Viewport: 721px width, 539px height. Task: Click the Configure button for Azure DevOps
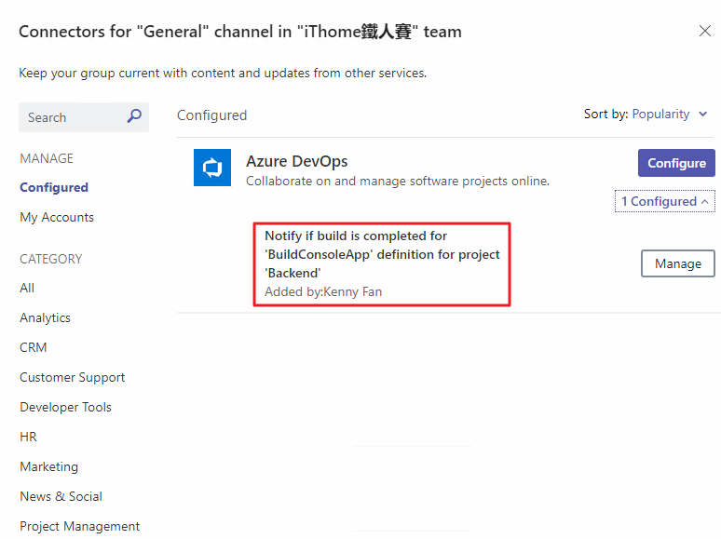(676, 163)
